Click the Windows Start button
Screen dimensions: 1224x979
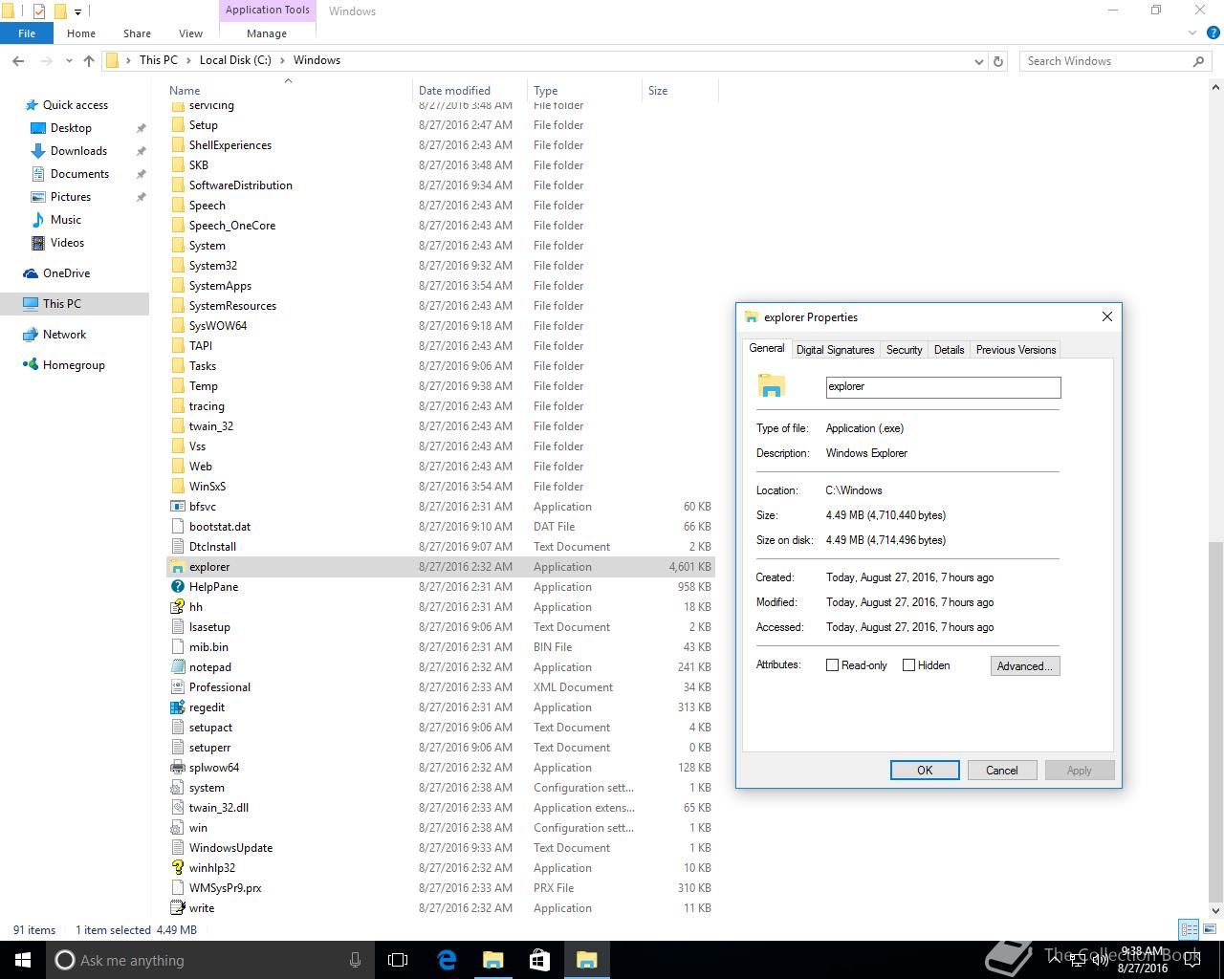(23, 960)
